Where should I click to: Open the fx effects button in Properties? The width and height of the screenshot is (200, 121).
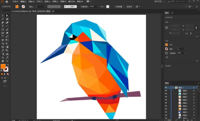167,57
